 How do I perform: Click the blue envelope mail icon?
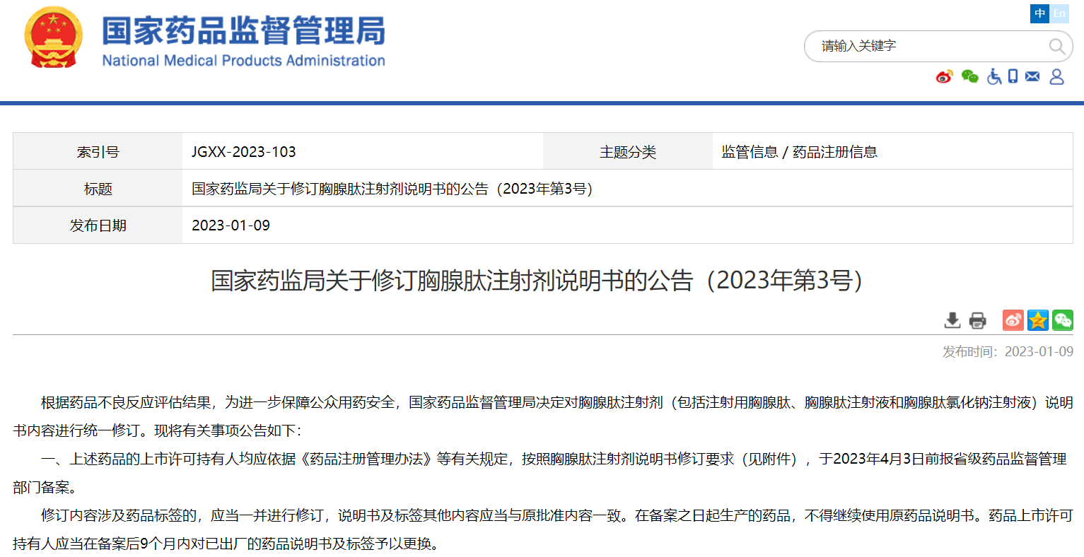coord(1032,76)
